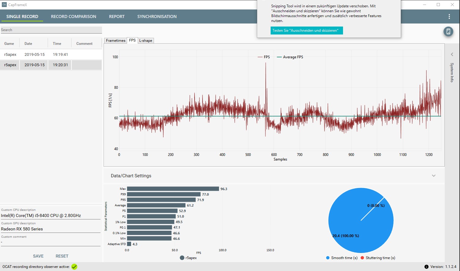460x271 pixels.
Task: Click the P99 bar showing 77.0
Action: click(164, 194)
